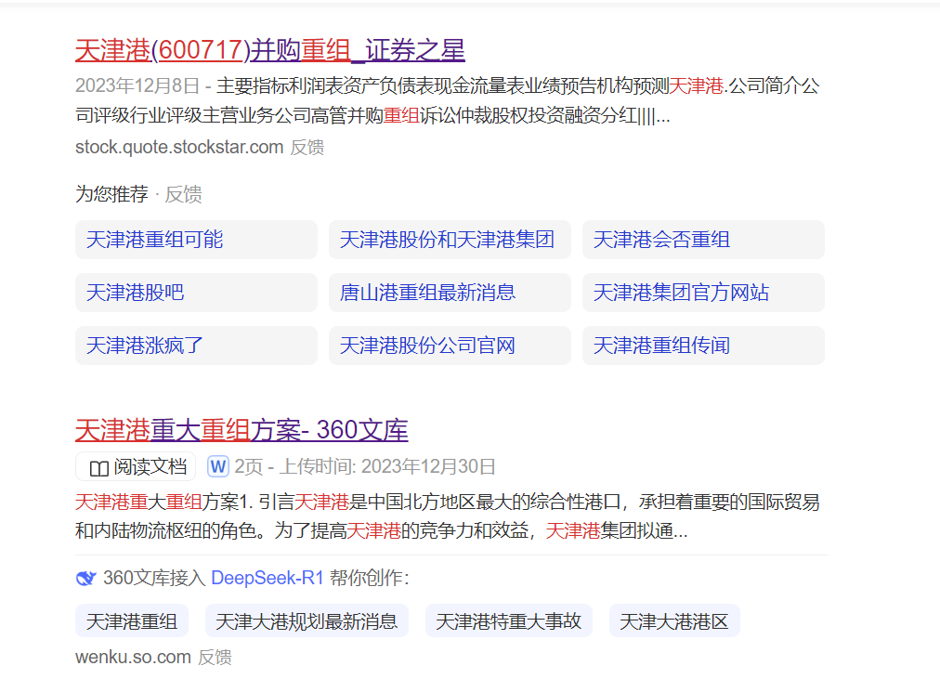This screenshot has width=940, height=692.
Task: Click the Word document W icon
Action: click(218, 466)
